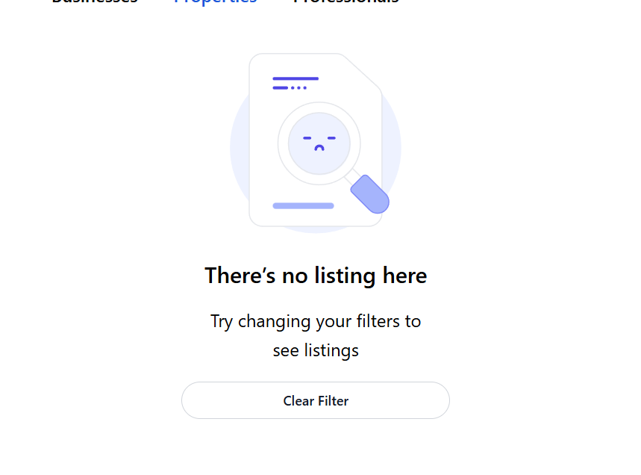Click the right eye of the sad face
Viewport: 641px width, 475px height.
click(332, 138)
